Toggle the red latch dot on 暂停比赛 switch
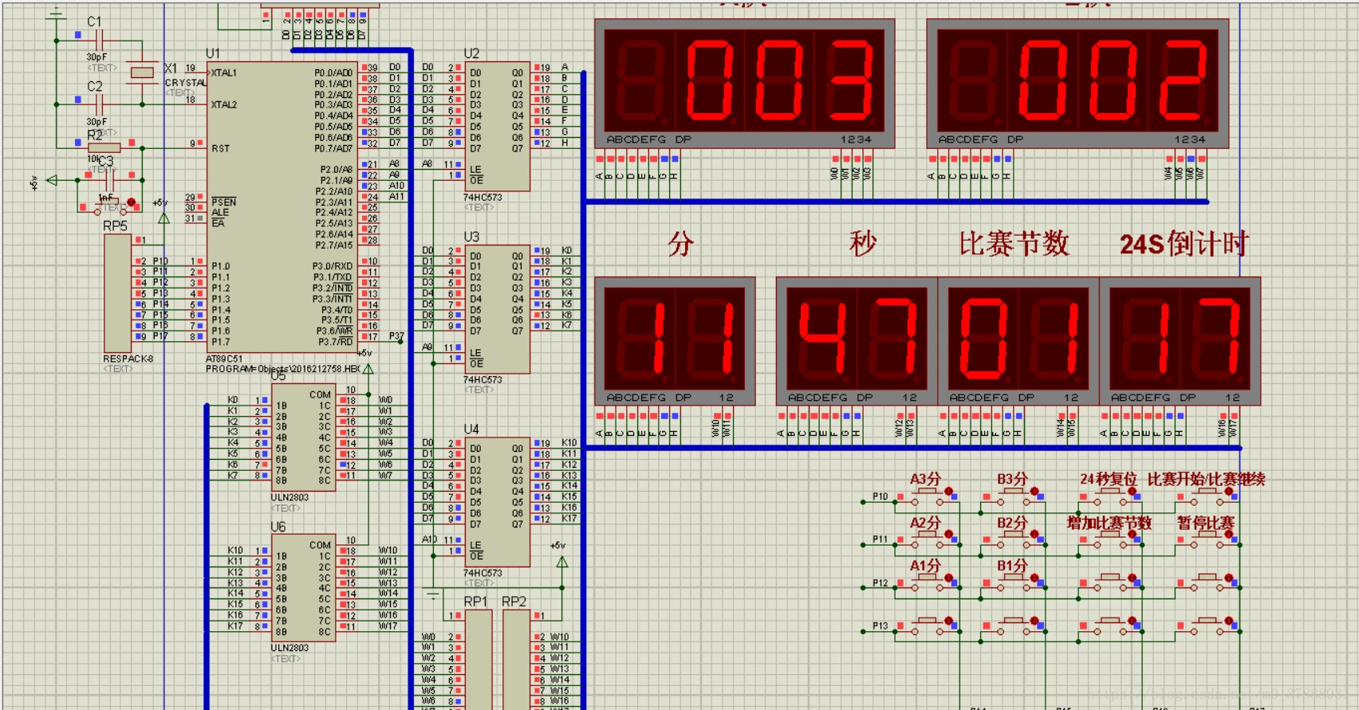Screen dimensions: 1359x710 click(x=1229, y=535)
